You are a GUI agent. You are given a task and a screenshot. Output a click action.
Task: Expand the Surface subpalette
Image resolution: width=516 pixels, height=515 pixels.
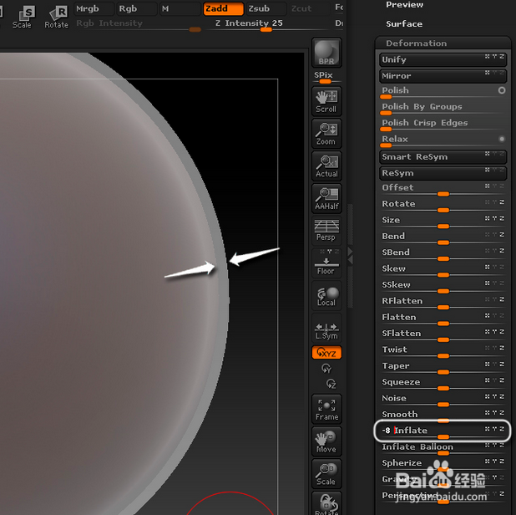tap(404, 24)
